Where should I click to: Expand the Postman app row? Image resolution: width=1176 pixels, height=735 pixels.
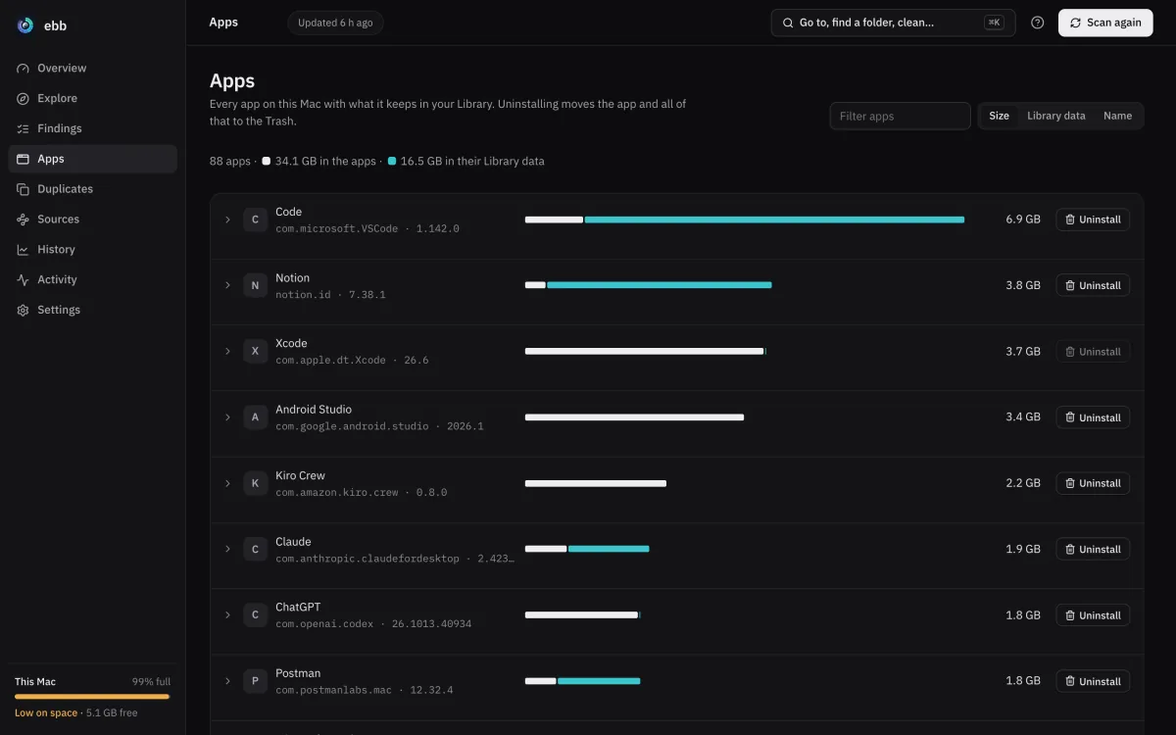click(227, 681)
